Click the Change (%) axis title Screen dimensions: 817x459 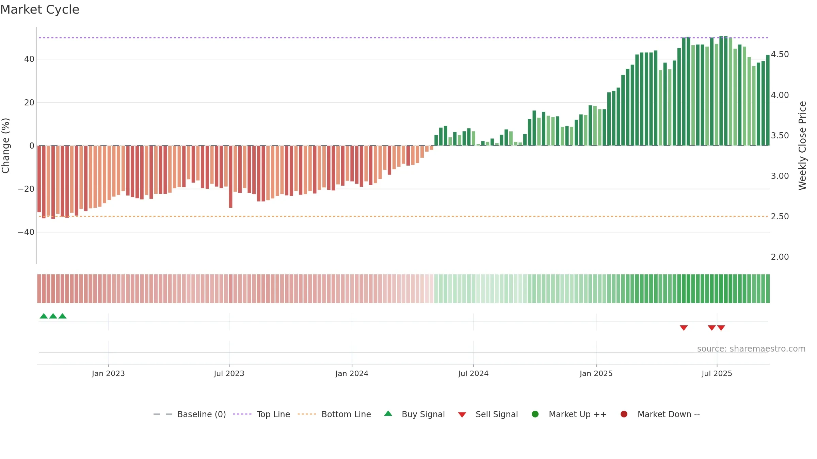pyautogui.click(x=5, y=146)
